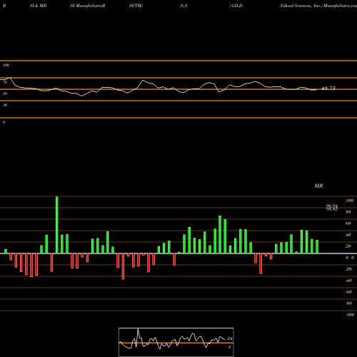Click RSI axis label 30
Viewport: 357px width, 357px height.
pos(5,105)
